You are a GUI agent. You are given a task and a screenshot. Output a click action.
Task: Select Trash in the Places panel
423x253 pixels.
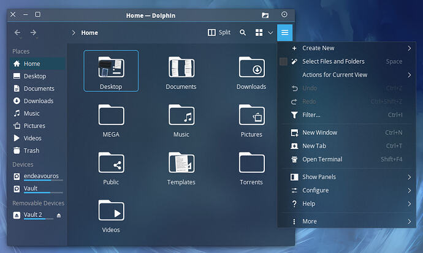click(x=31, y=151)
